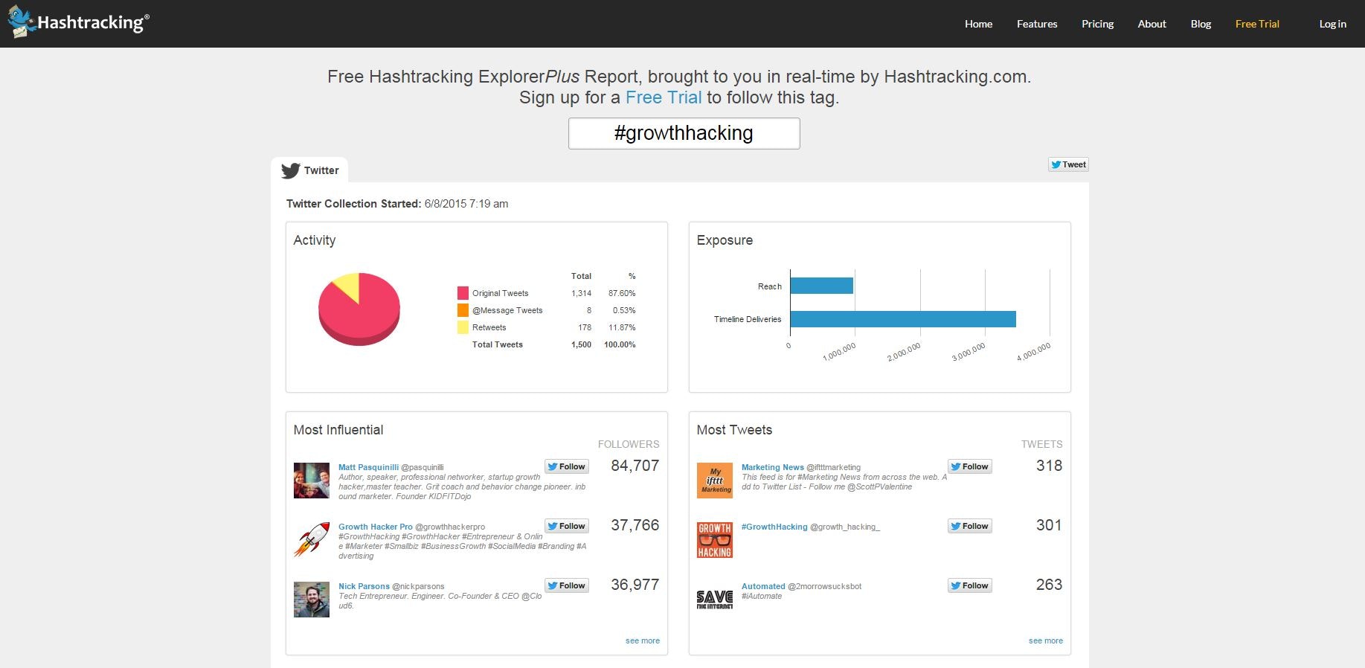Viewport: 1365px width, 668px height.
Task: Click see more under Most Influential
Action: [x=642, y=640]
